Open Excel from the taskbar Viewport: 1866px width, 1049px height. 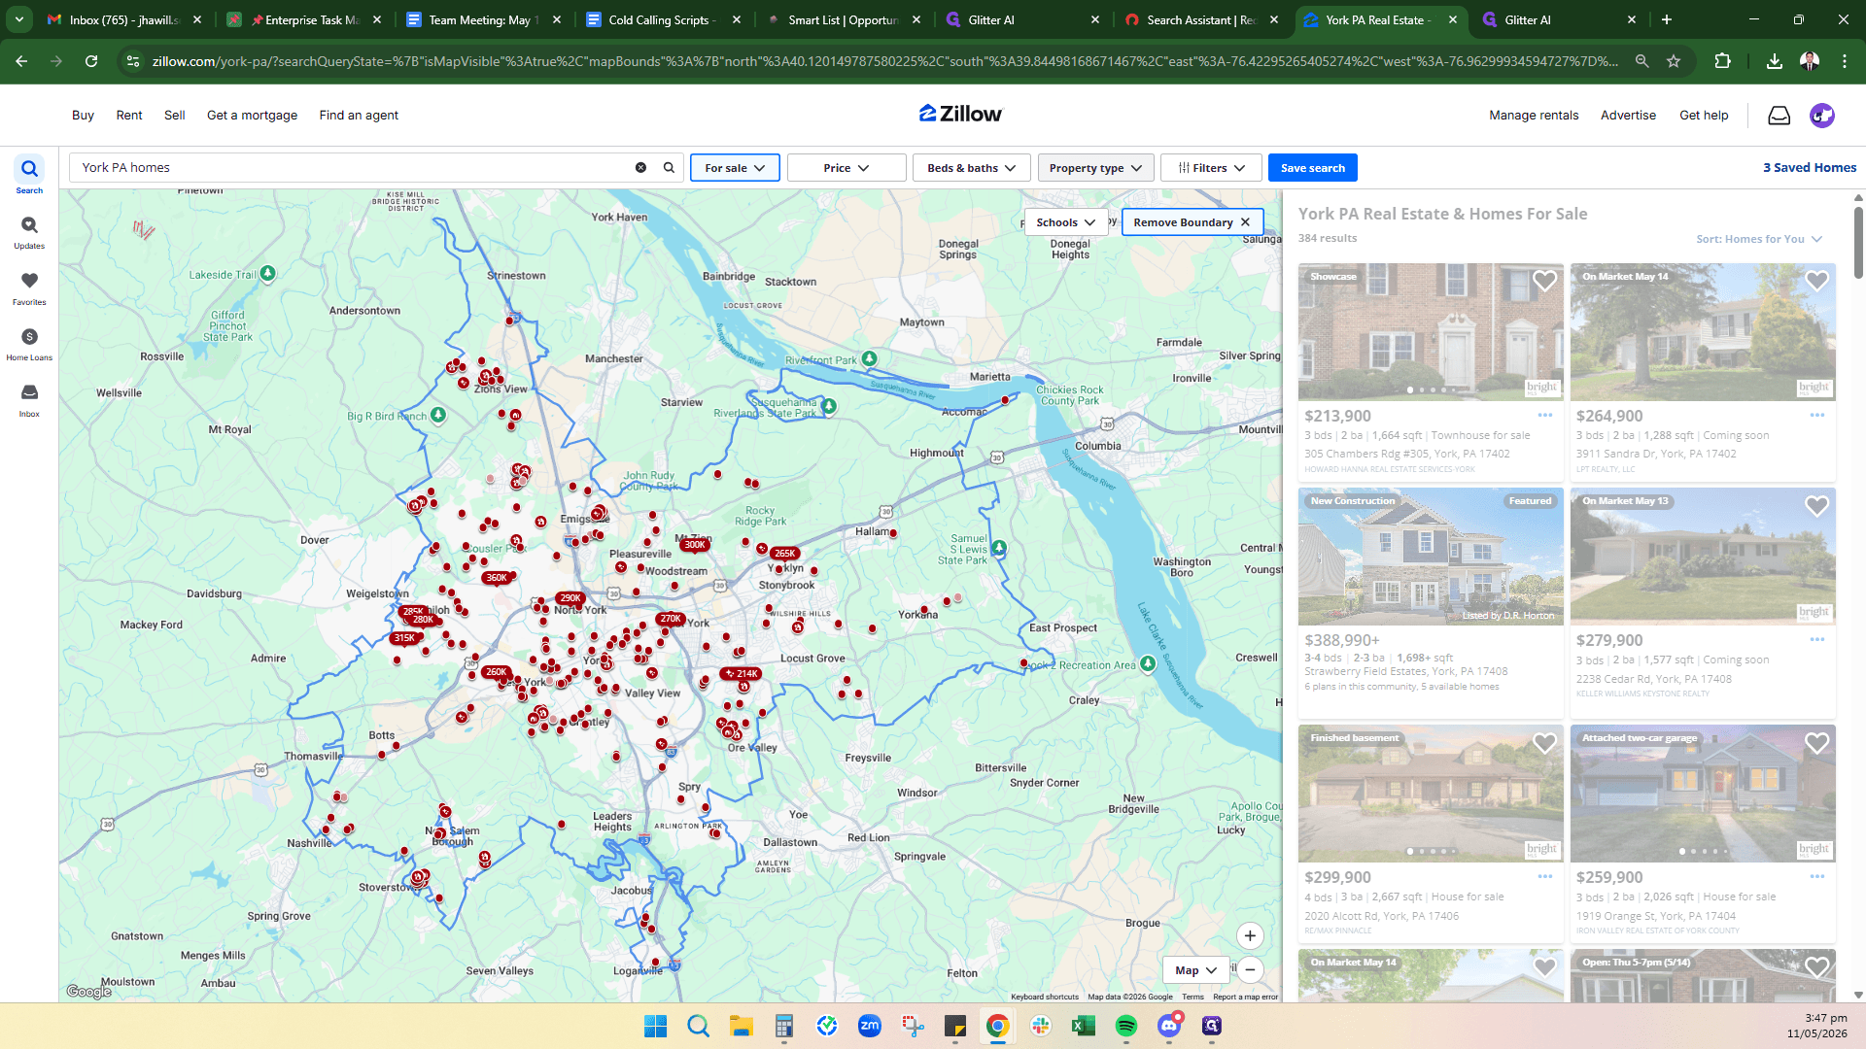[x=1083, y=1026]
